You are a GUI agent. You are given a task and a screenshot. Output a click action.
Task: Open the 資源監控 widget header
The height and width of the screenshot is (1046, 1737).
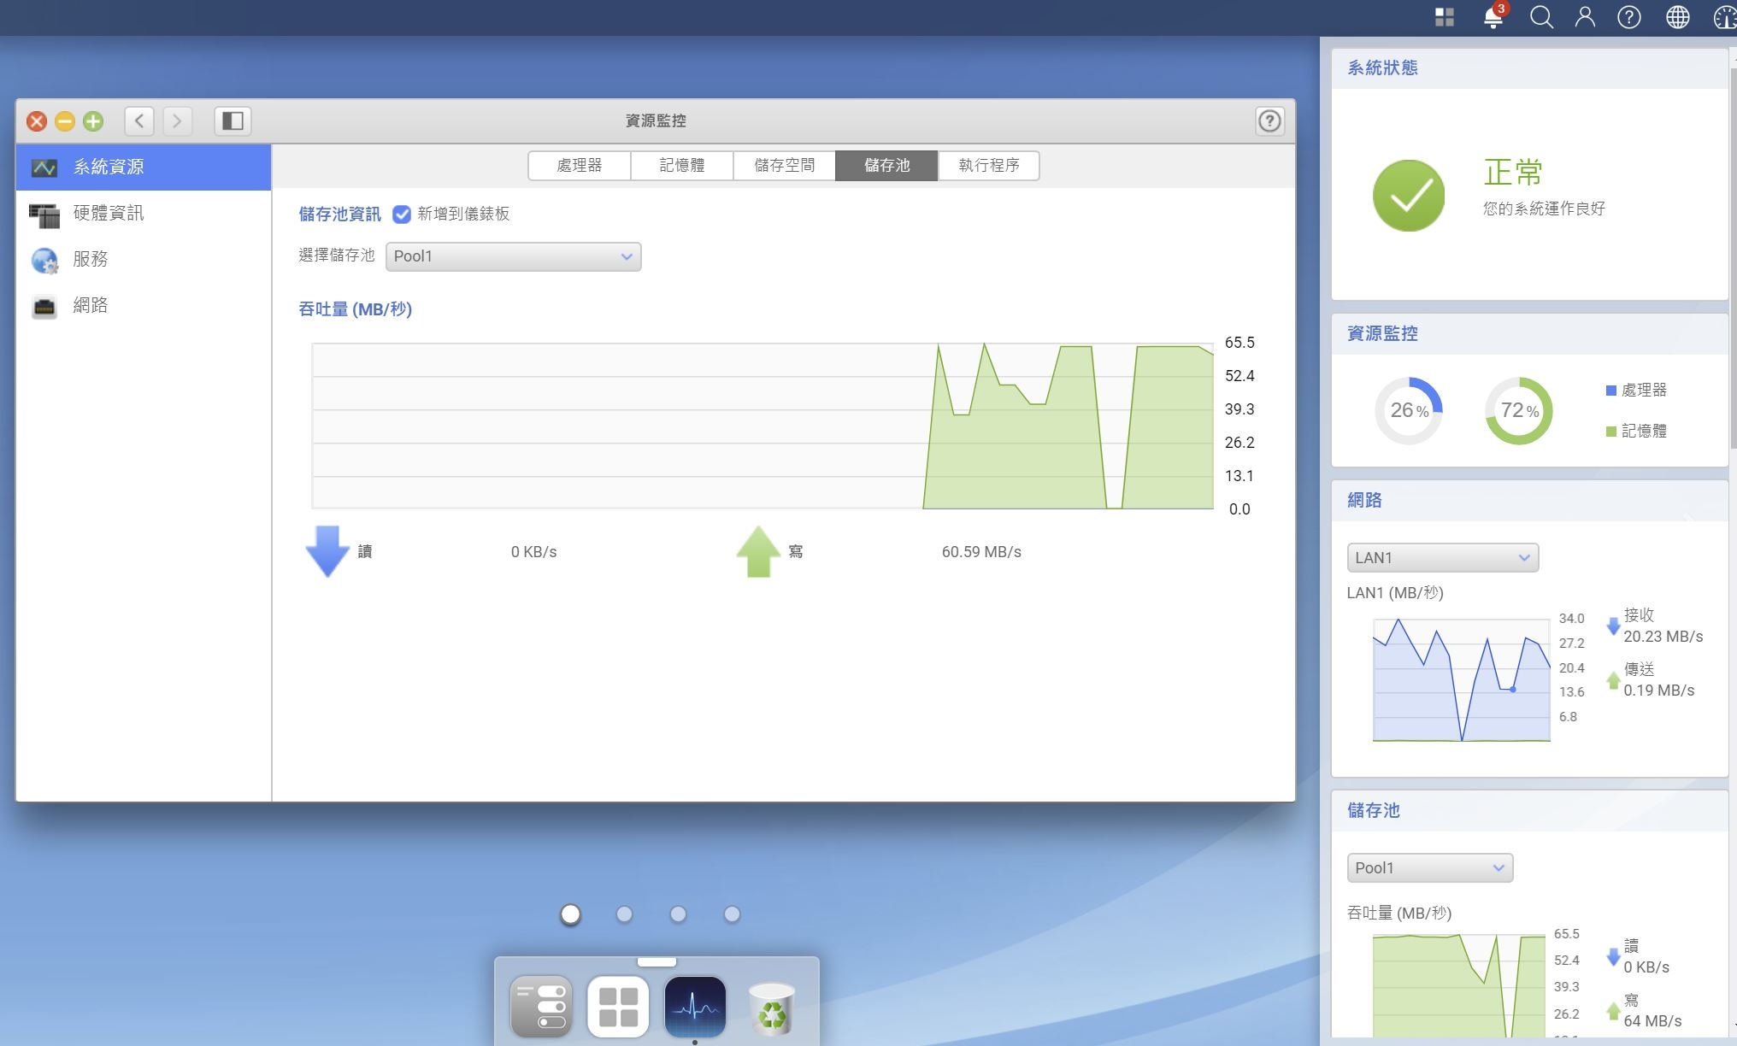1529,334
